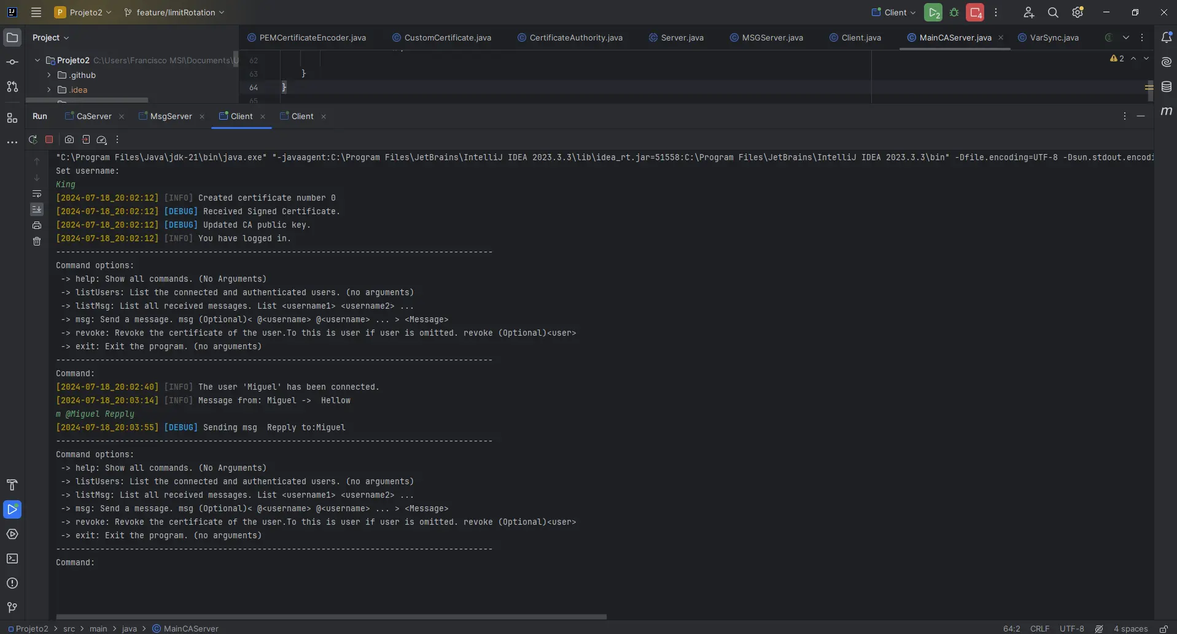Viewport: 1177px width, 634px height.
Task: Collapse the Projeto2 root folder
Action: (x=37, y=60)
